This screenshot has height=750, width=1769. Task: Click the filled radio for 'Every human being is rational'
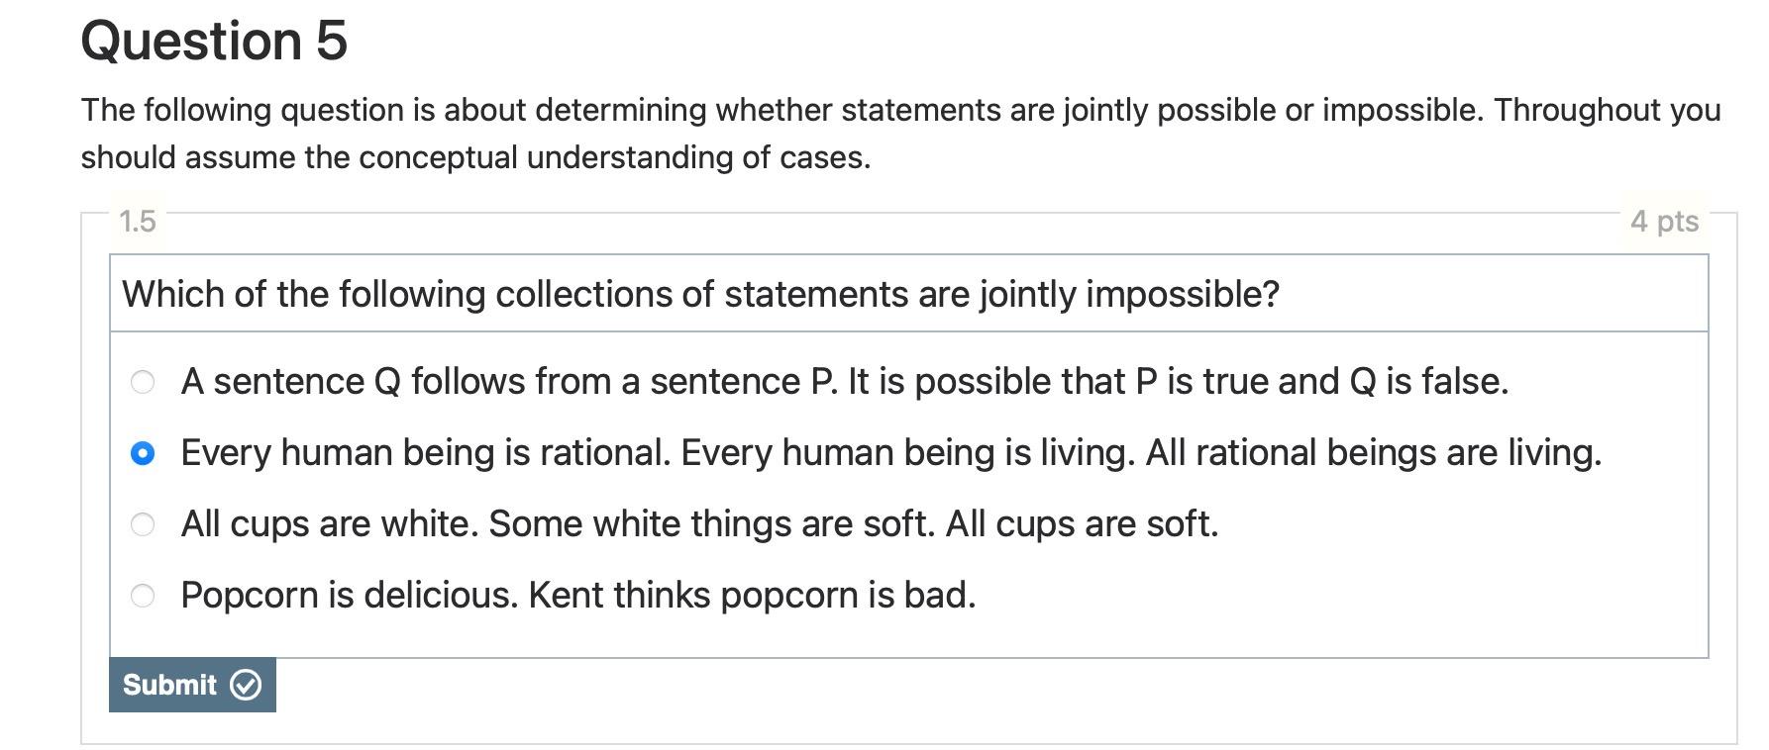click(142, 452)
